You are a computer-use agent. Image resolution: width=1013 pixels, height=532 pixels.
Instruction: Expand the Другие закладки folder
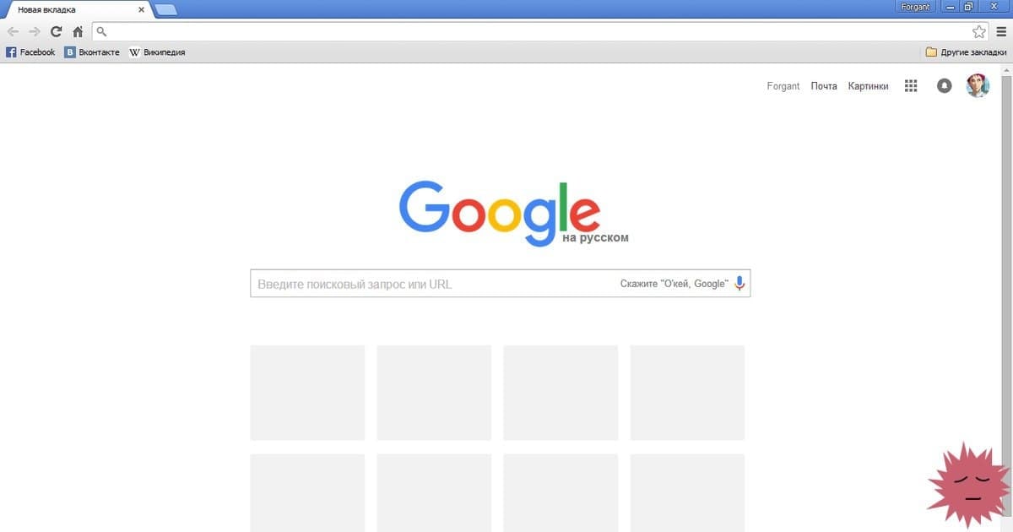point(966,52)
